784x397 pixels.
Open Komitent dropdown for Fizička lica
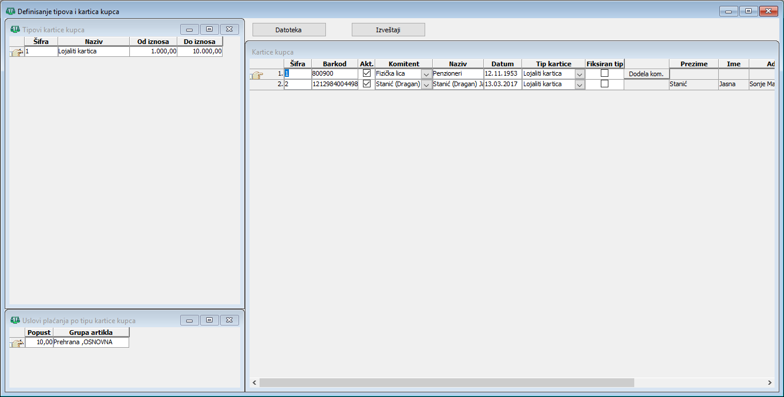coord(426,74)
